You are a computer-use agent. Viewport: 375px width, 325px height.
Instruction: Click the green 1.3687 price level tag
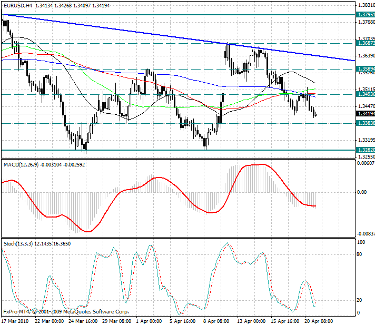pos(366,43)
